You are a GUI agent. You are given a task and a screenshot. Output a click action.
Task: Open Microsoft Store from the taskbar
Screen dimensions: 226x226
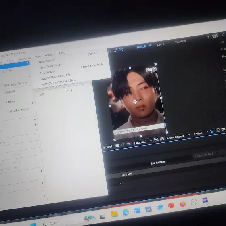click(x=149, y=209)
